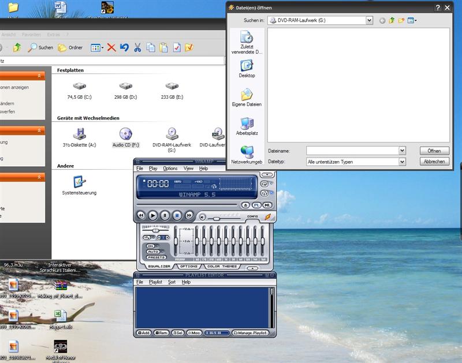
Task: Click the Winamp Play button
Action: pos(152,215)
